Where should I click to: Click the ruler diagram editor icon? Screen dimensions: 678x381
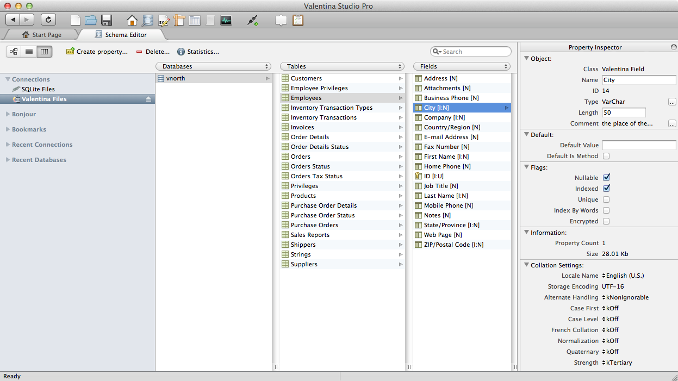coord(179,21)
